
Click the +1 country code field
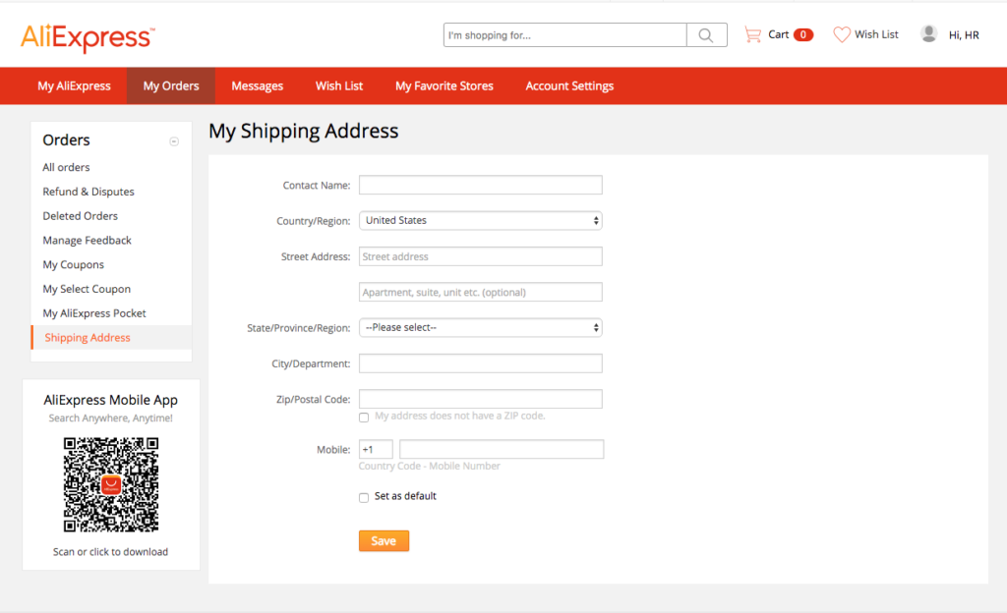376,450
